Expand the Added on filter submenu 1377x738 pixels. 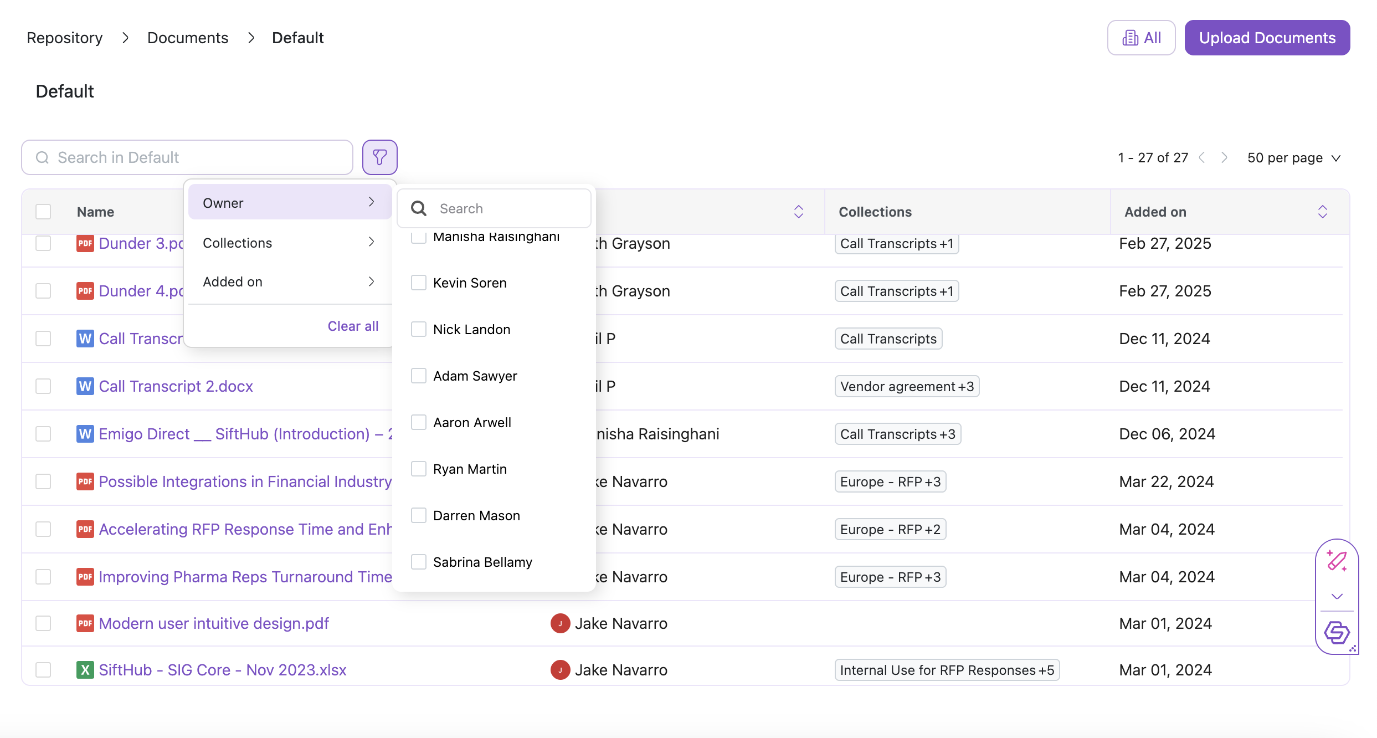[x=289, y=281]
